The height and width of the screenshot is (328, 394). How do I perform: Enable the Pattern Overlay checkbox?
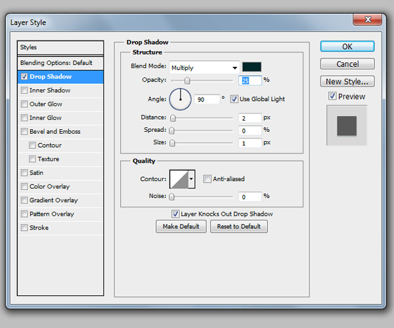click(24, 214)
